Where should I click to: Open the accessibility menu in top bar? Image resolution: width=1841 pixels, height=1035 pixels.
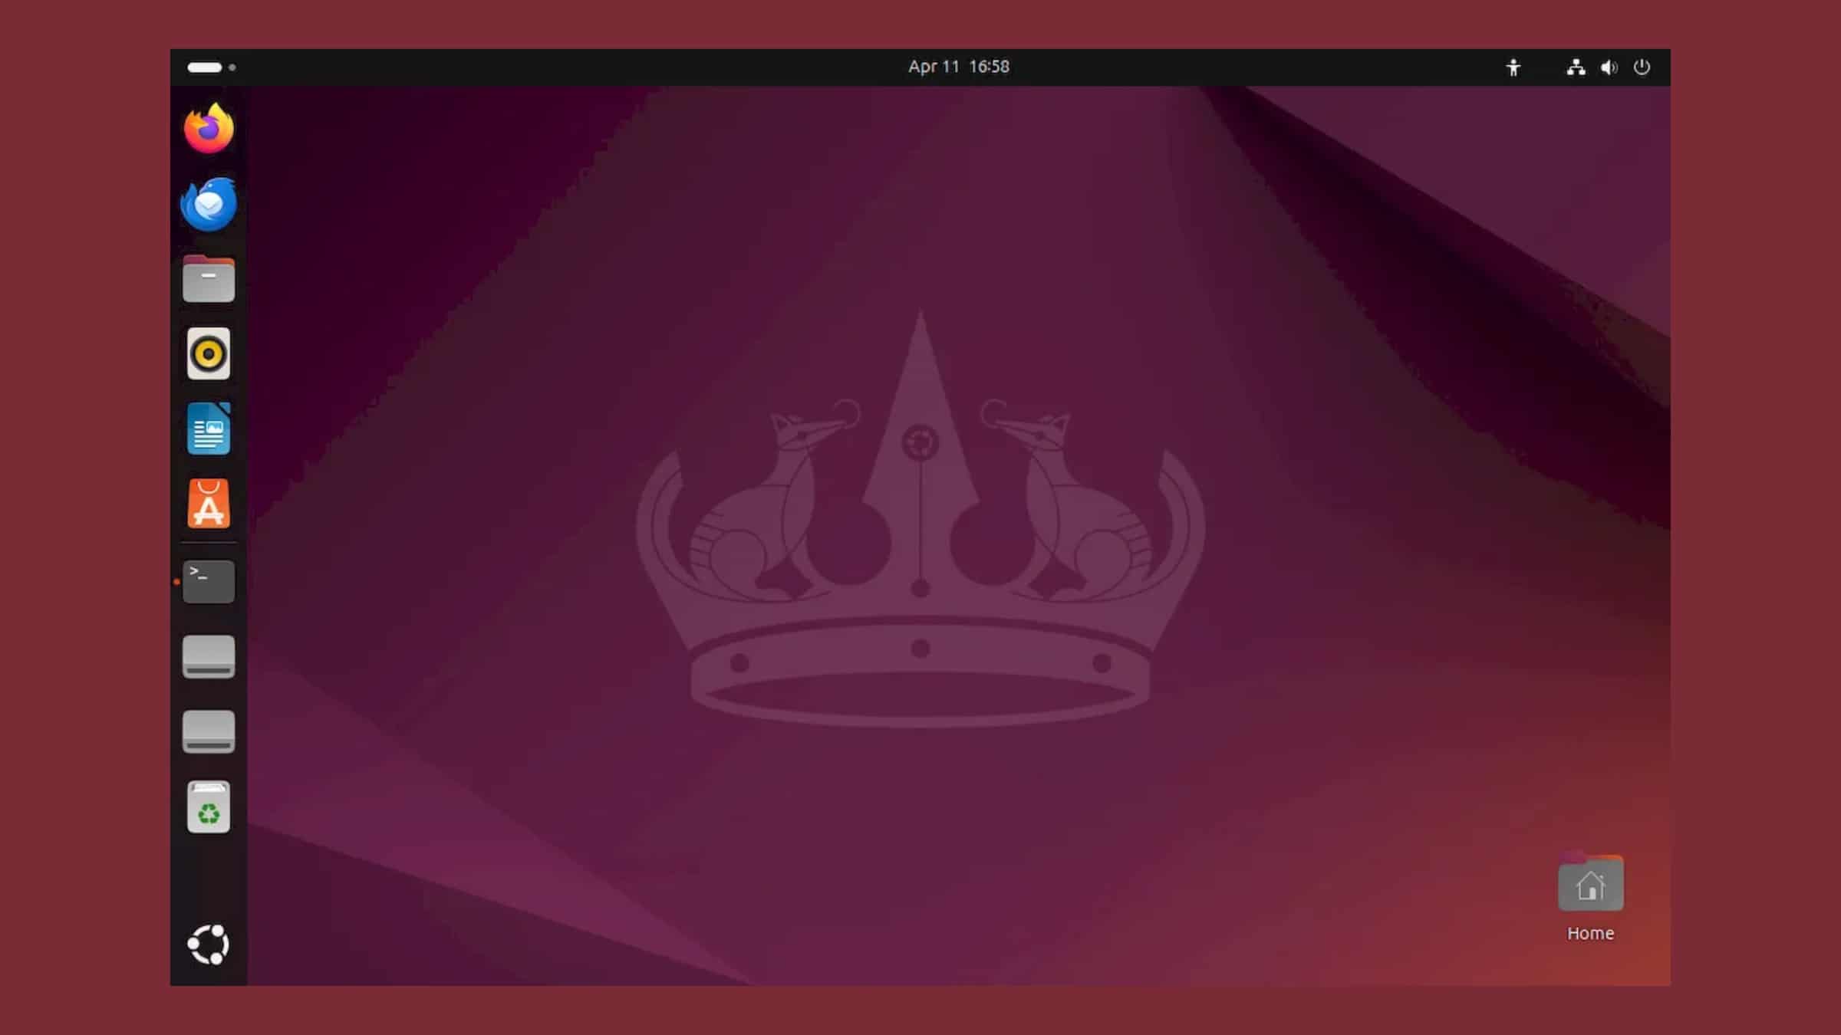tap(1513, 67)
